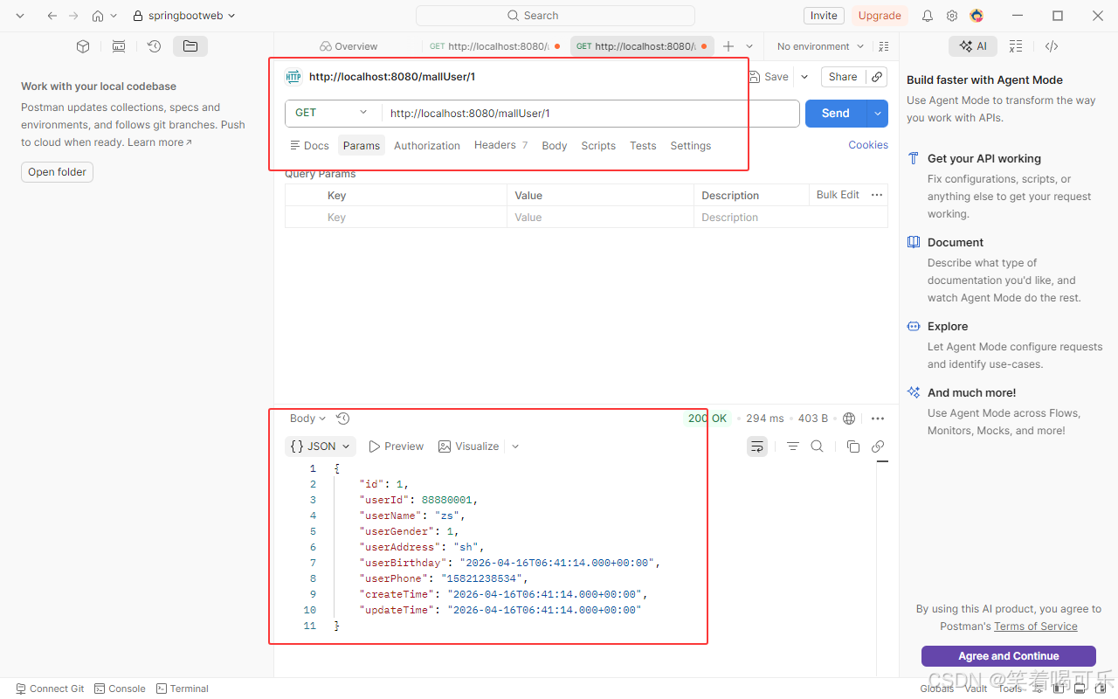Expand the top-left window menu chevron

pos(20,16)
